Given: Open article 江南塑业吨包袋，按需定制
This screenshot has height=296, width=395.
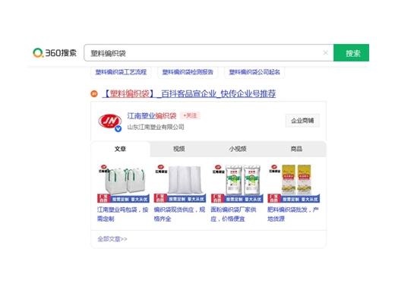Looking at the screenshot, I should tap(123, 214).
